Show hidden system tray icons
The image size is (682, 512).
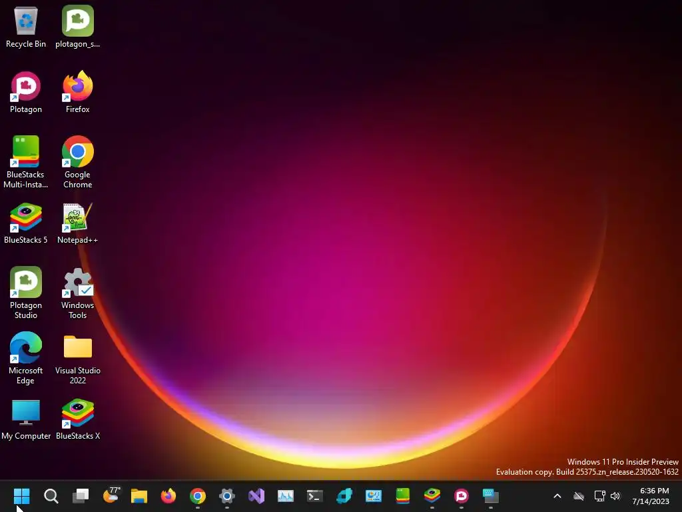(x=557, y=496)
